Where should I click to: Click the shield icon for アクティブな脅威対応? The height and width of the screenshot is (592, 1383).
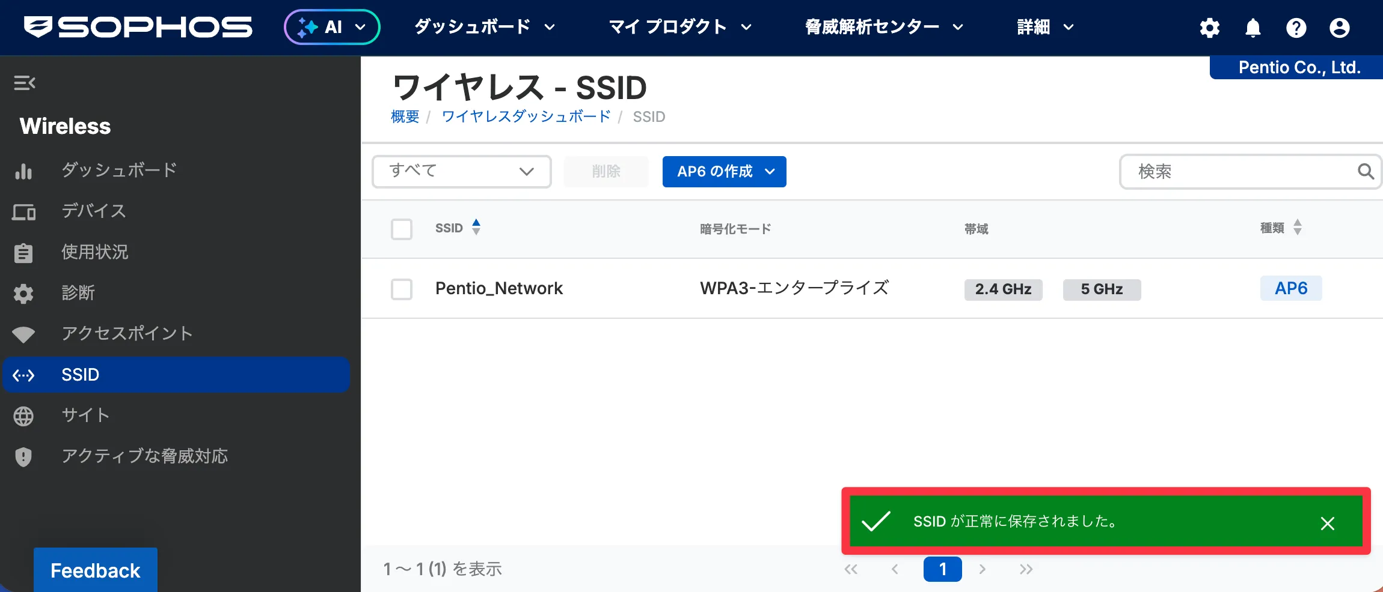pyautogui.click(x=23, y=457)
